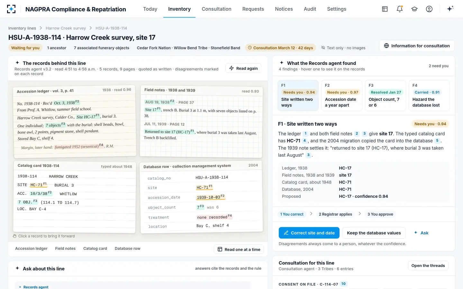Open the sparkle AI assistant icon
This screenshot has height=289, width=463.
(x=450, y=9)
